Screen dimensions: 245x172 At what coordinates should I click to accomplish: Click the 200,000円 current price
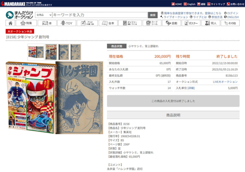tap(163, 56)
